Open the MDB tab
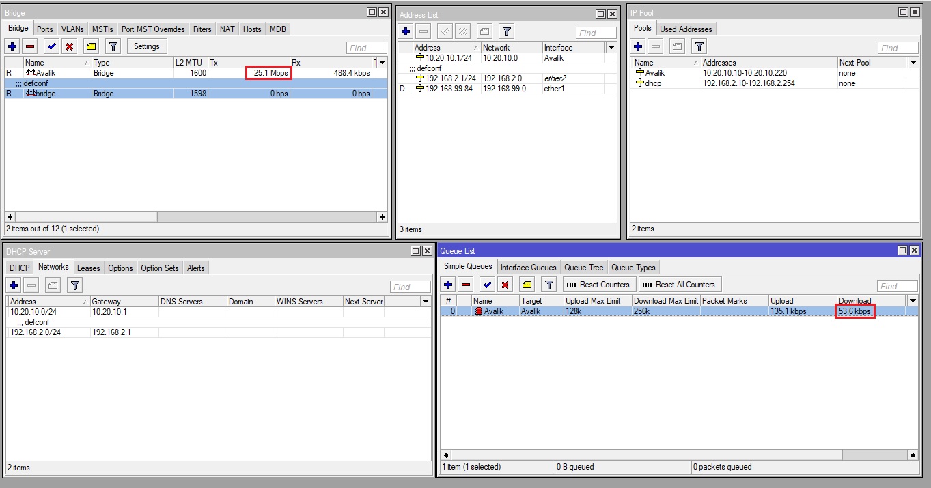 [277, 29]
